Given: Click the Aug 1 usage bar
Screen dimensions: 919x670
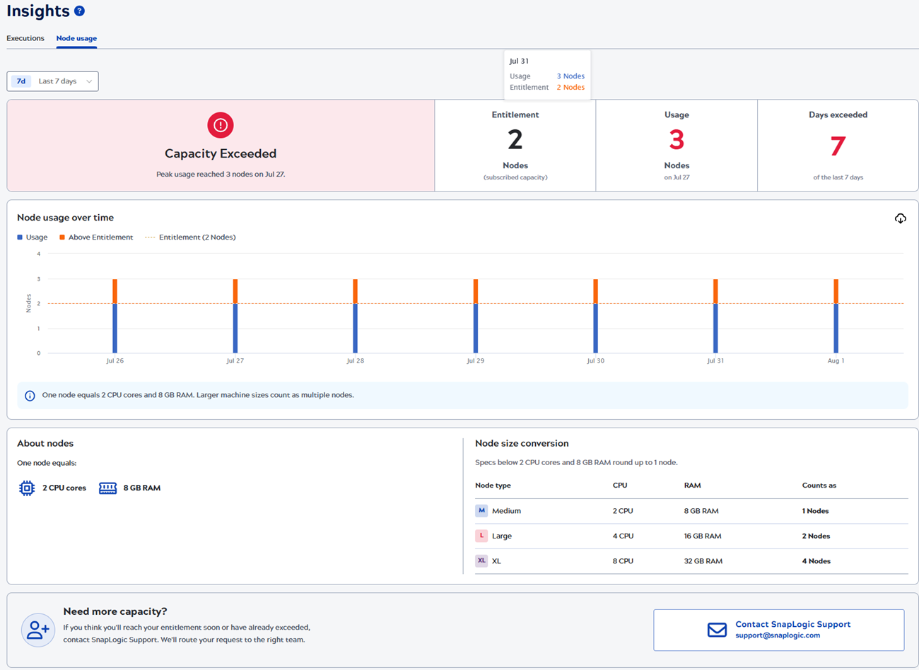Looking at the screenshot, I should coord(836,316).
